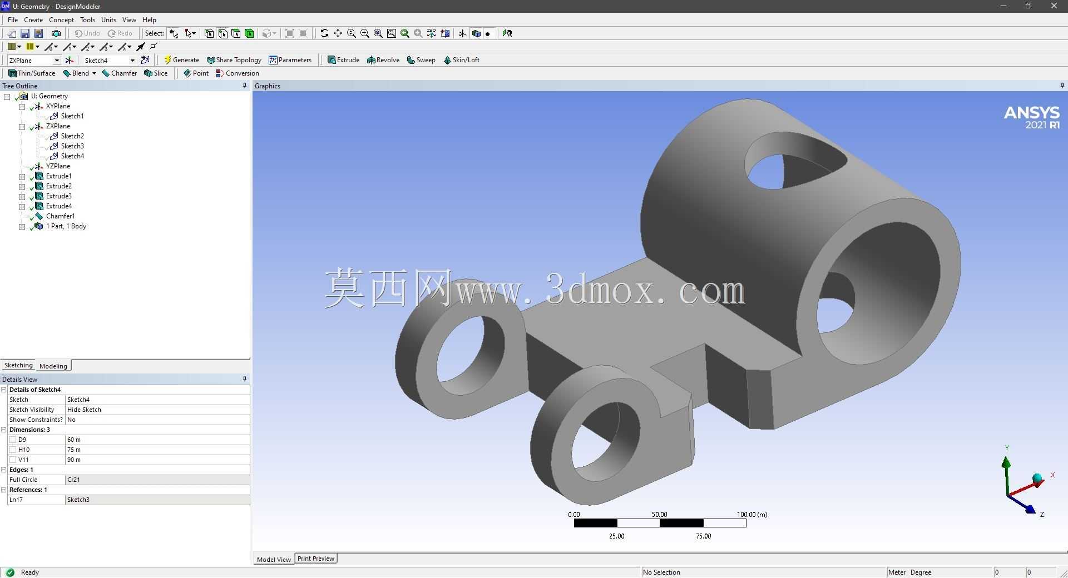Viewport: 1068px width, 578px height.
Task: Collapse the References: 1 section
Action: pyautogui.click(x=4, y=490)
